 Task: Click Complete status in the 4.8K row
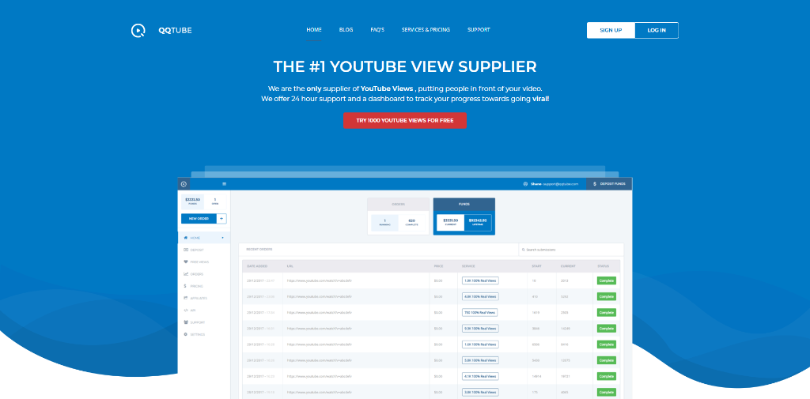click(x=607, y=297)
